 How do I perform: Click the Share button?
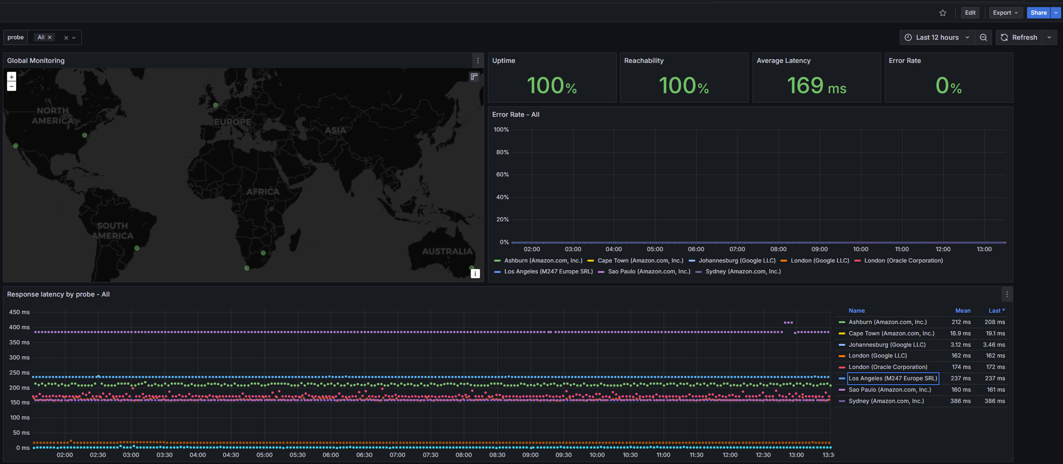coord(1038,13)
